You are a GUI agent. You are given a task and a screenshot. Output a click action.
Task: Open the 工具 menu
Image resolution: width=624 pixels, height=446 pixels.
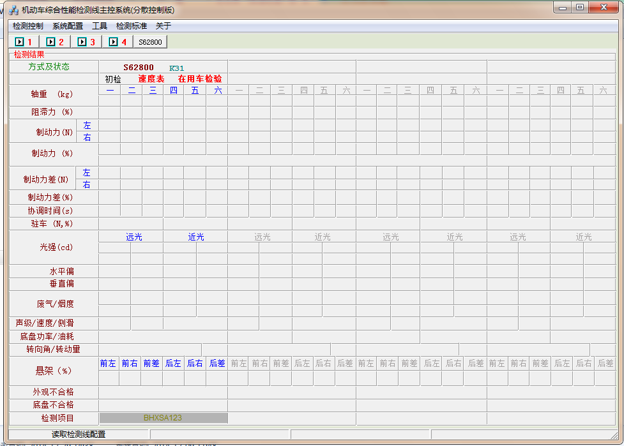[x=100, y=26]
